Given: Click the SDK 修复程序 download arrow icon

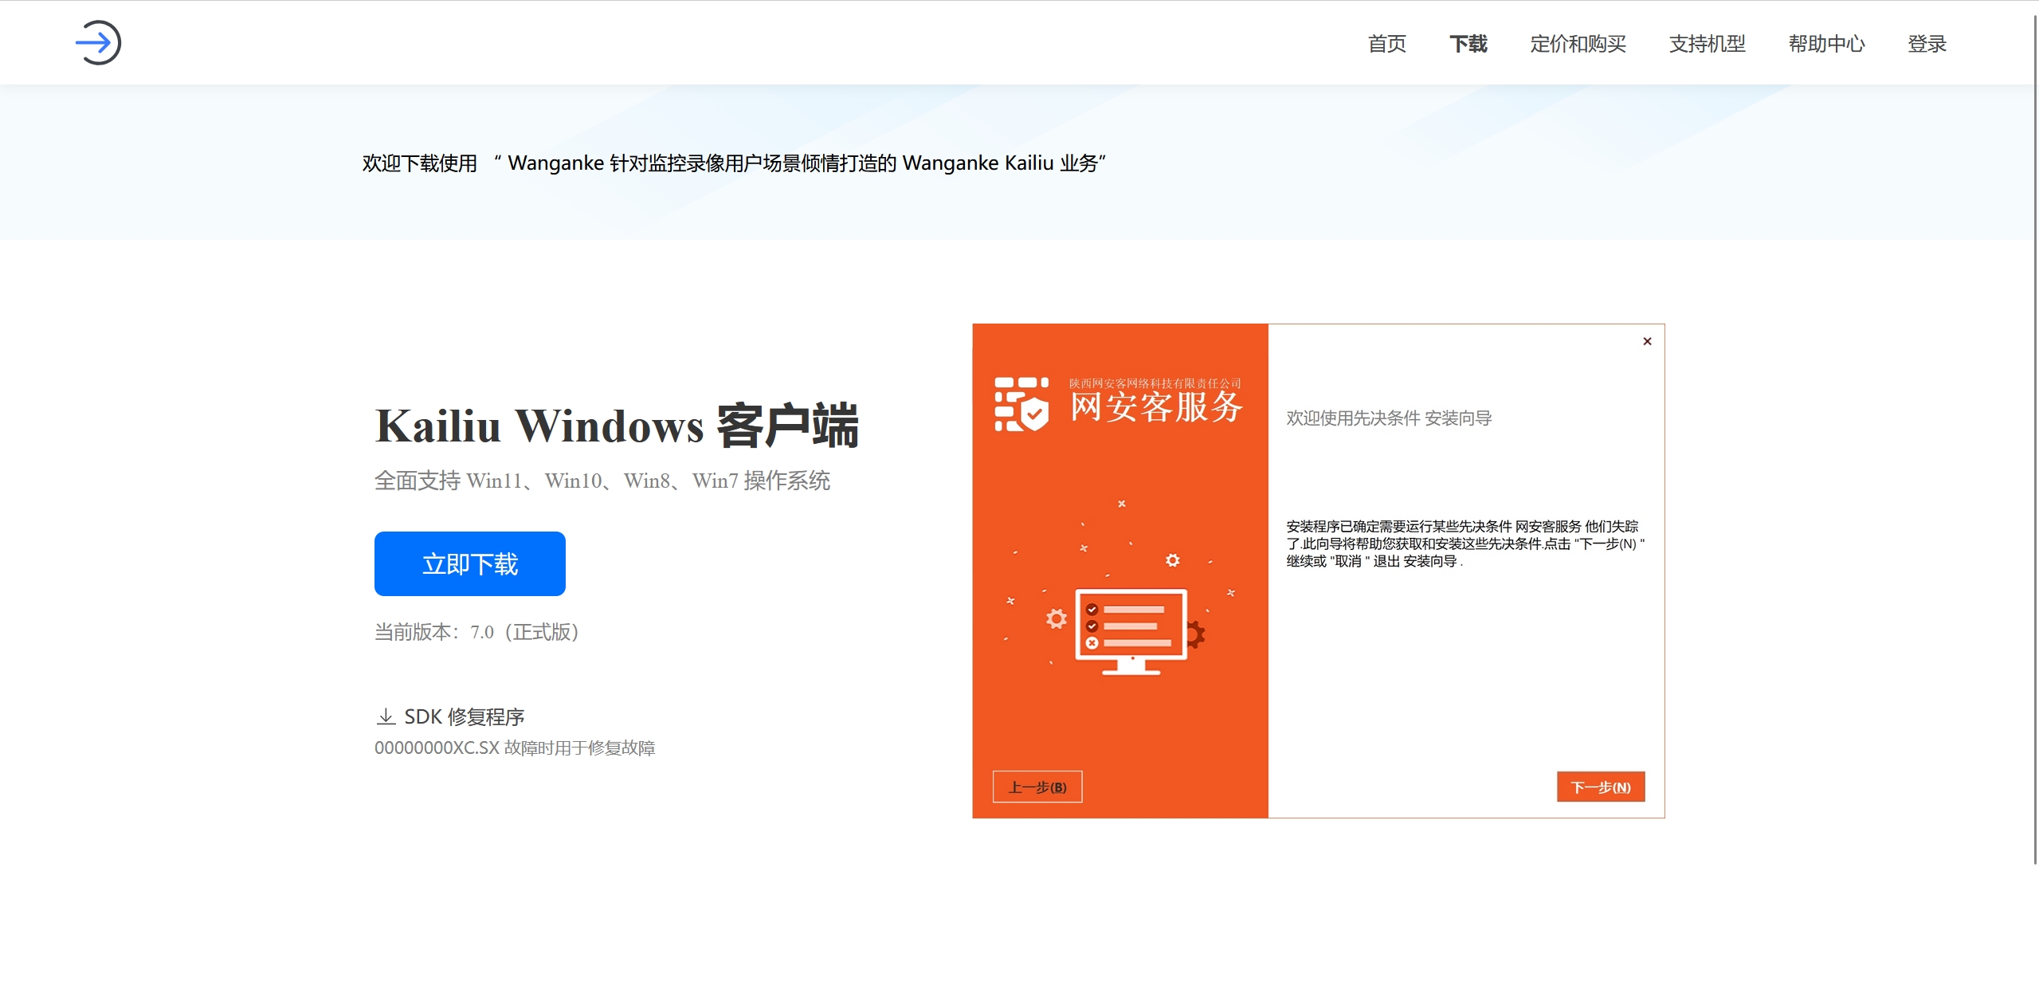Looking at the screenshot, I should pos(386,716).
